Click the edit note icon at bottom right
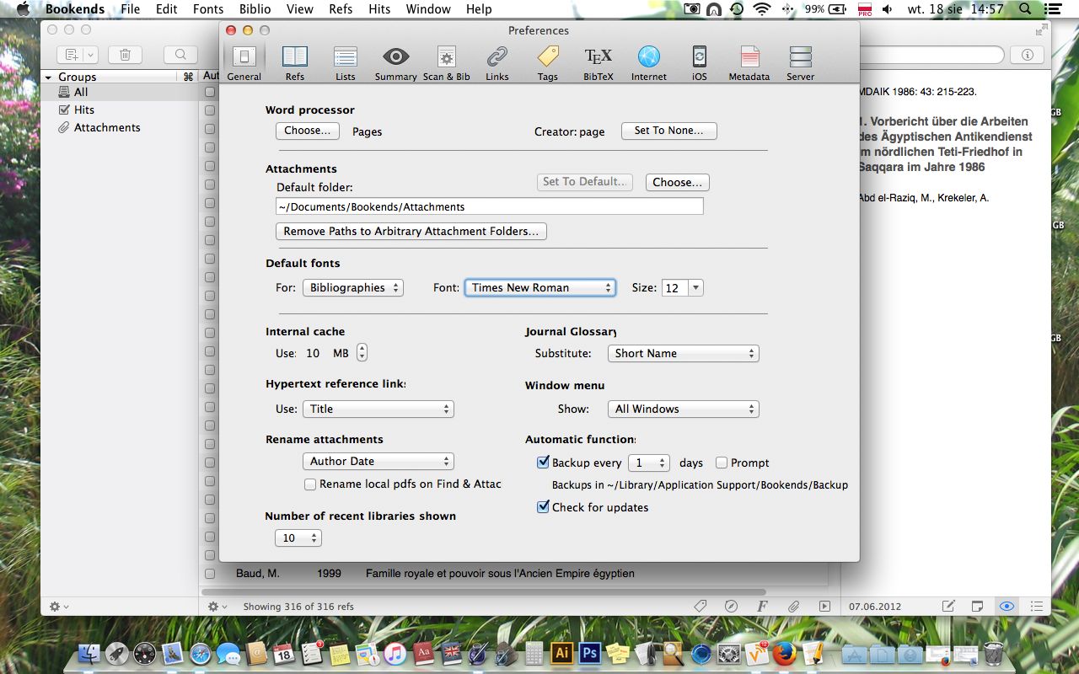 [x=948, y=606]
